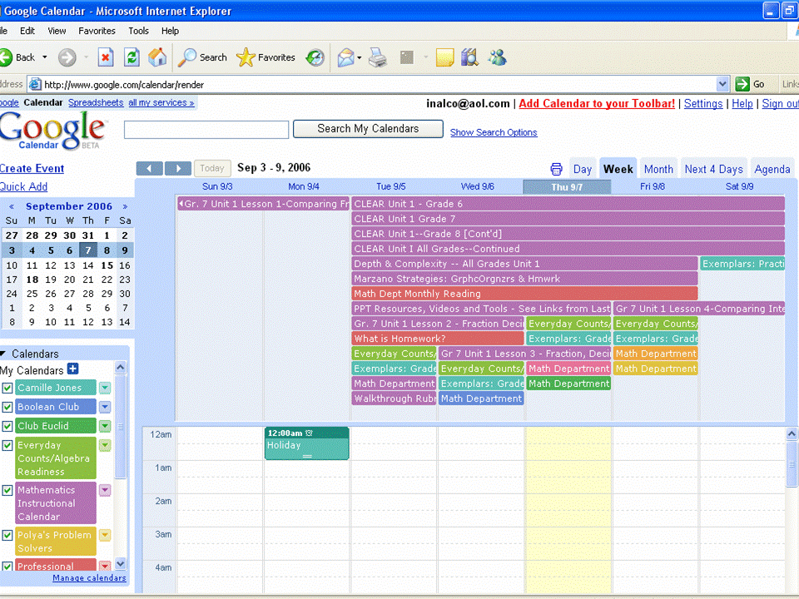Open the address bar history dropdown

click(722, 84)
